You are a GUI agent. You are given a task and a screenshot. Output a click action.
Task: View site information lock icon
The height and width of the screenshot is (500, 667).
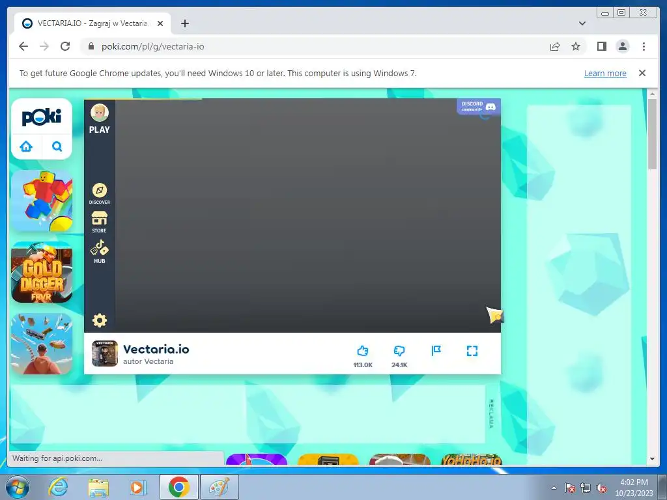(91, 46)
